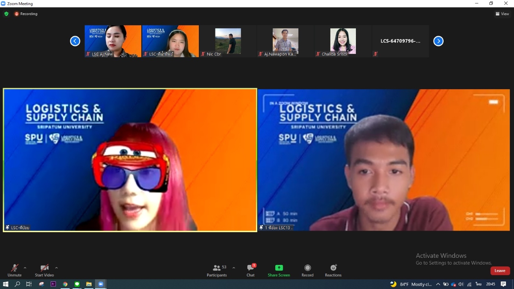Select the Aj.Nawapon participant thumbnail

pos(285,41)
